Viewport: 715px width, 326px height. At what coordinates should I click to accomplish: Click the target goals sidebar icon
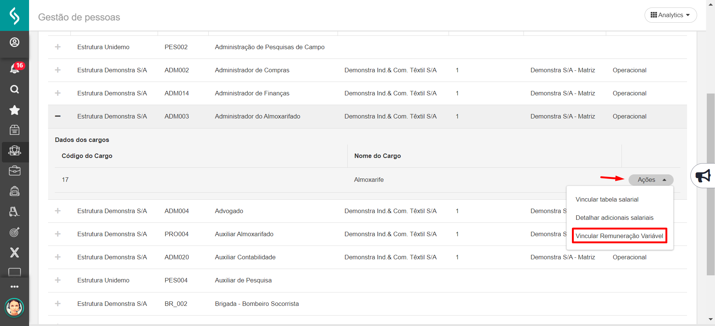[15, 232]
